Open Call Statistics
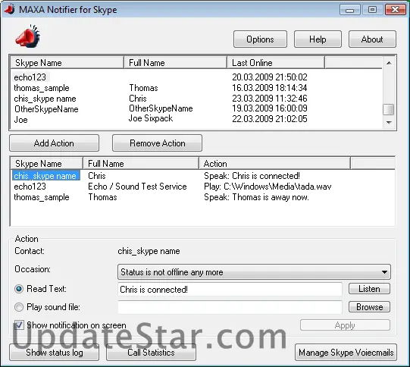 [x=151, y=353]
